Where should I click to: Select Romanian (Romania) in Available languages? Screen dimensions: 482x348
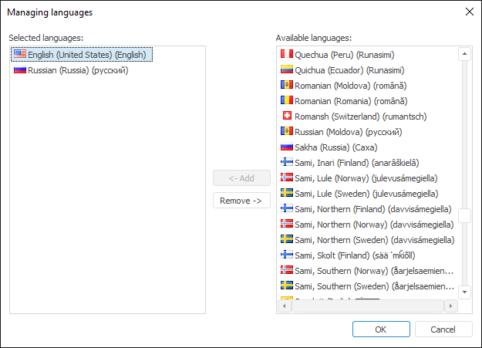point(351,101)
